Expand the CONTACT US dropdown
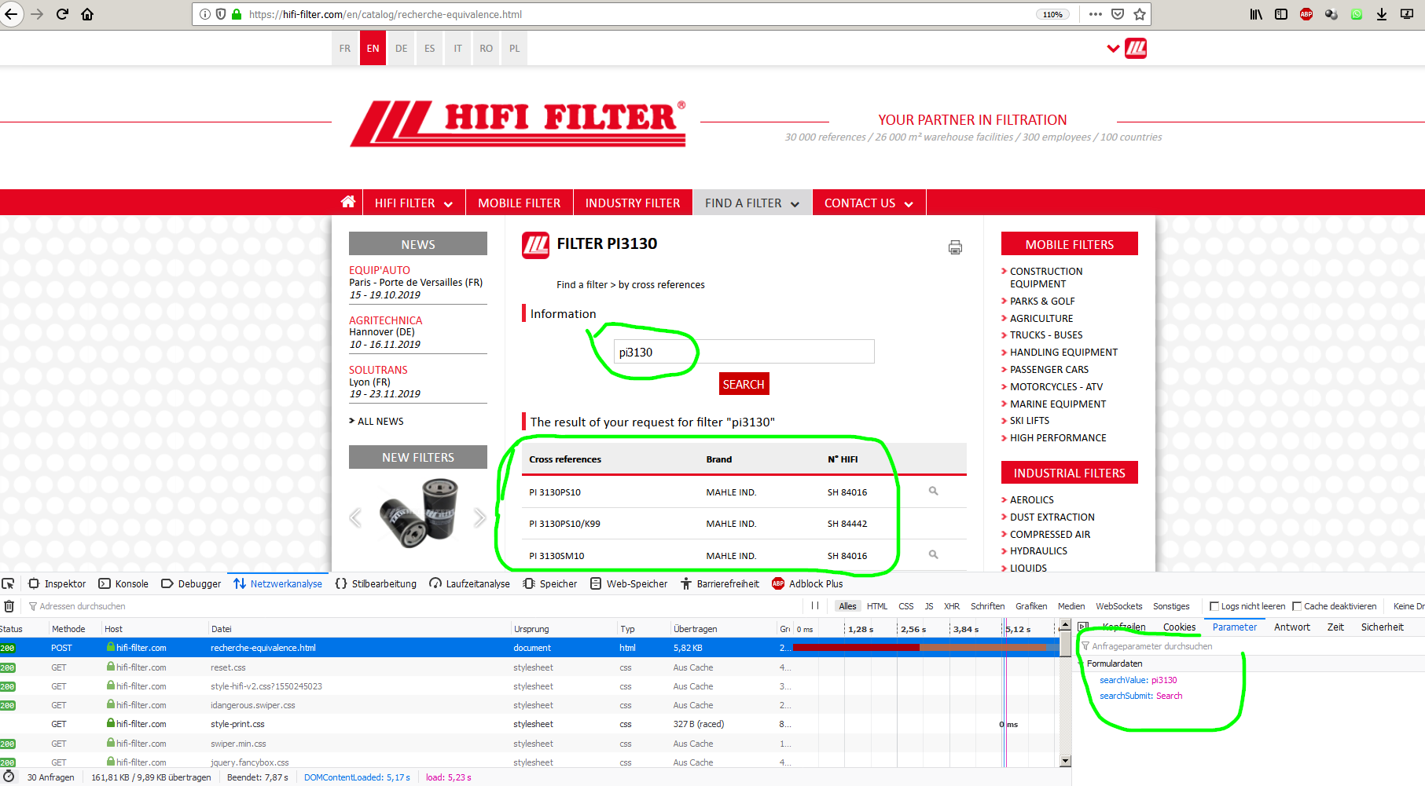Screen dimensions: 1425x786 (909, 204)
